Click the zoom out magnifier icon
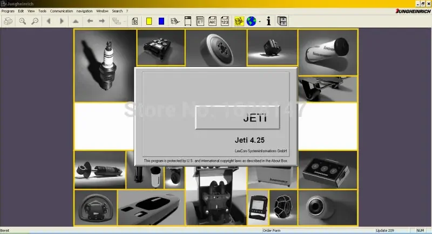Viewport: 432px width, 234px height. pos(35,21)
